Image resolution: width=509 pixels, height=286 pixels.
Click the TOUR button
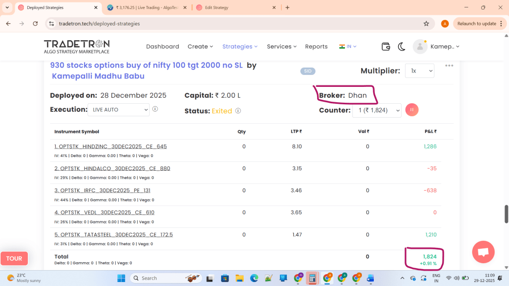click(14, 258)
